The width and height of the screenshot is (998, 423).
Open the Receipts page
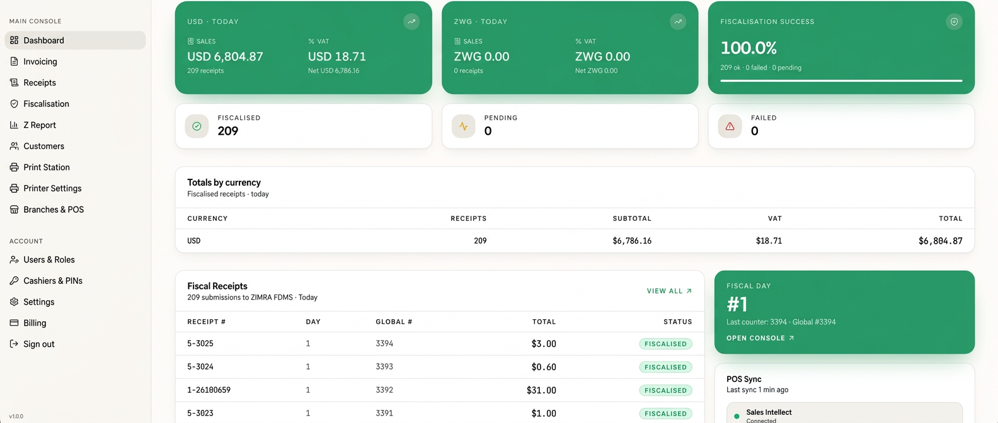75,82
